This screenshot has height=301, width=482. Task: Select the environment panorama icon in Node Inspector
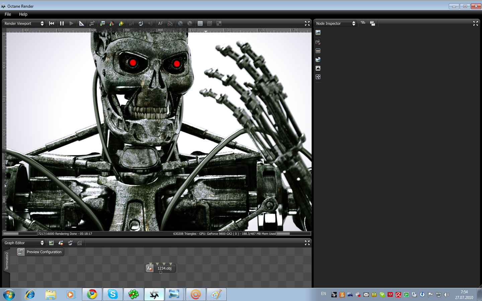318,60
